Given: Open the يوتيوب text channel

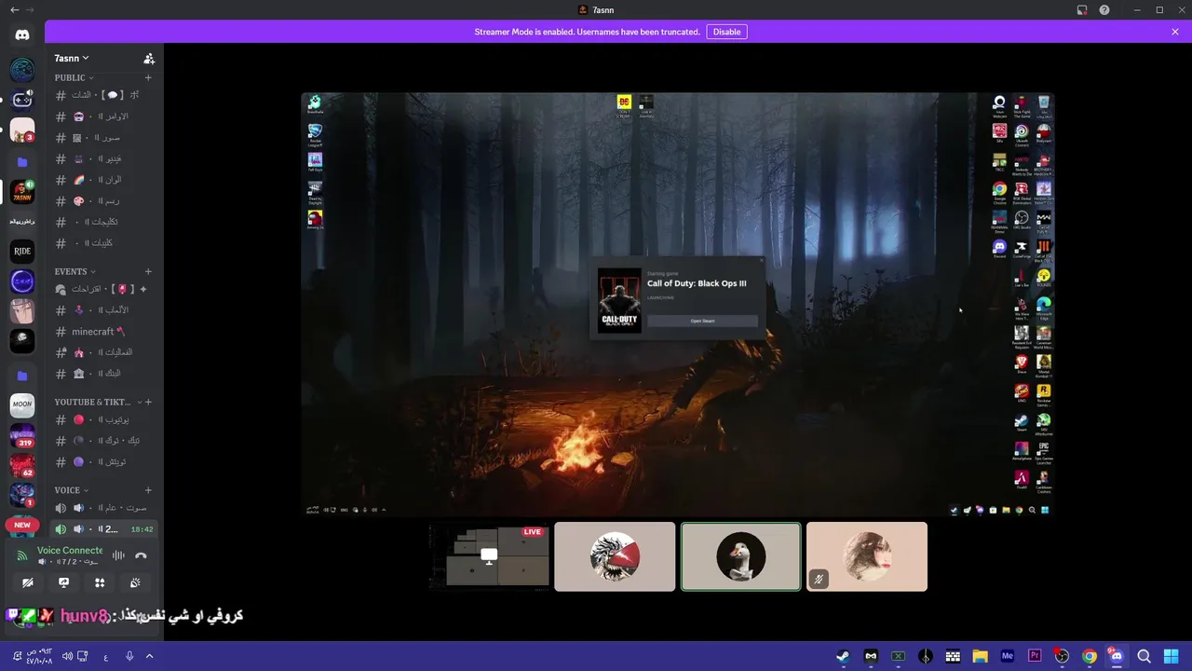Looking at the screenshot, I should tap(104, 419).
